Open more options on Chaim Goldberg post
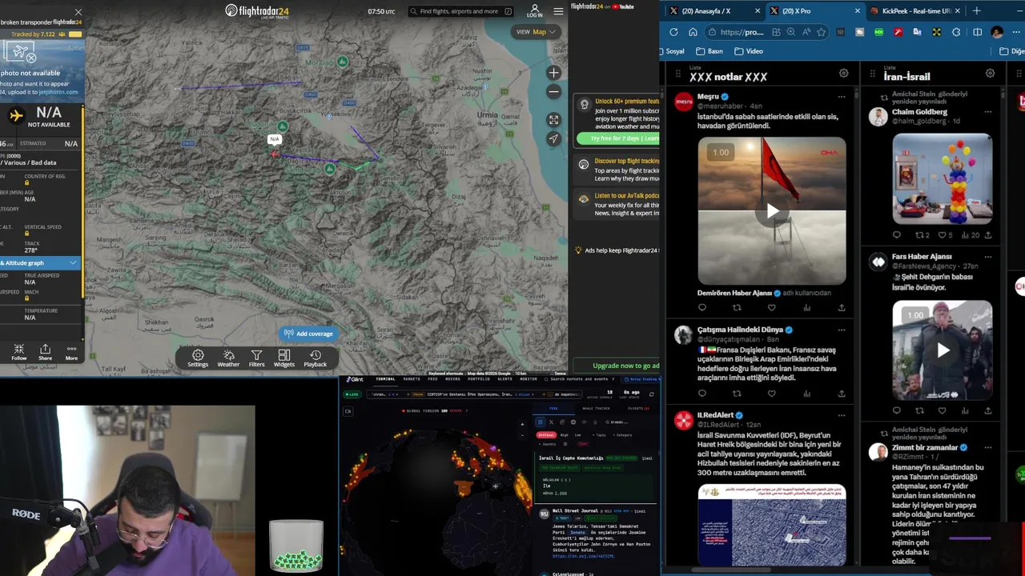Viewport: 1025px width, 576px height. [988, 112]
